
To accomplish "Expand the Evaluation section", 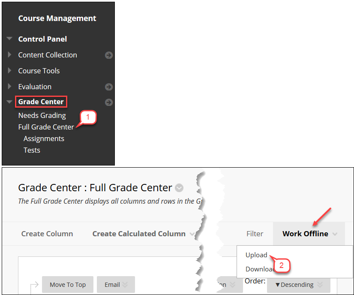I will click(9, 86).
